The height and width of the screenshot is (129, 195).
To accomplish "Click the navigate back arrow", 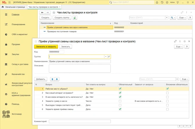I will pos(42,13).
